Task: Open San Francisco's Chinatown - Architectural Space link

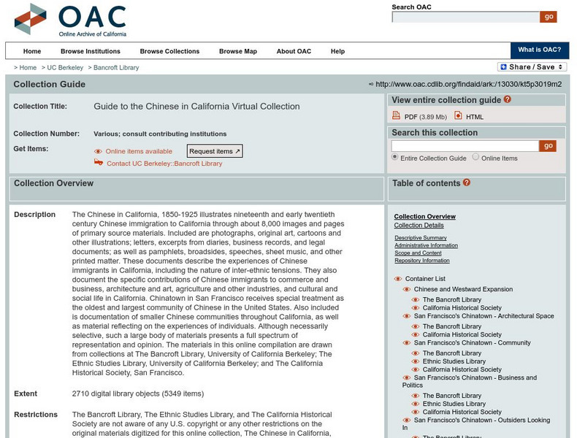Action: pyautogui.click(x=484, y=316)
